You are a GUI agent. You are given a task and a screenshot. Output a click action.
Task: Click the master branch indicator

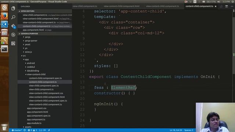click(17, 130)
